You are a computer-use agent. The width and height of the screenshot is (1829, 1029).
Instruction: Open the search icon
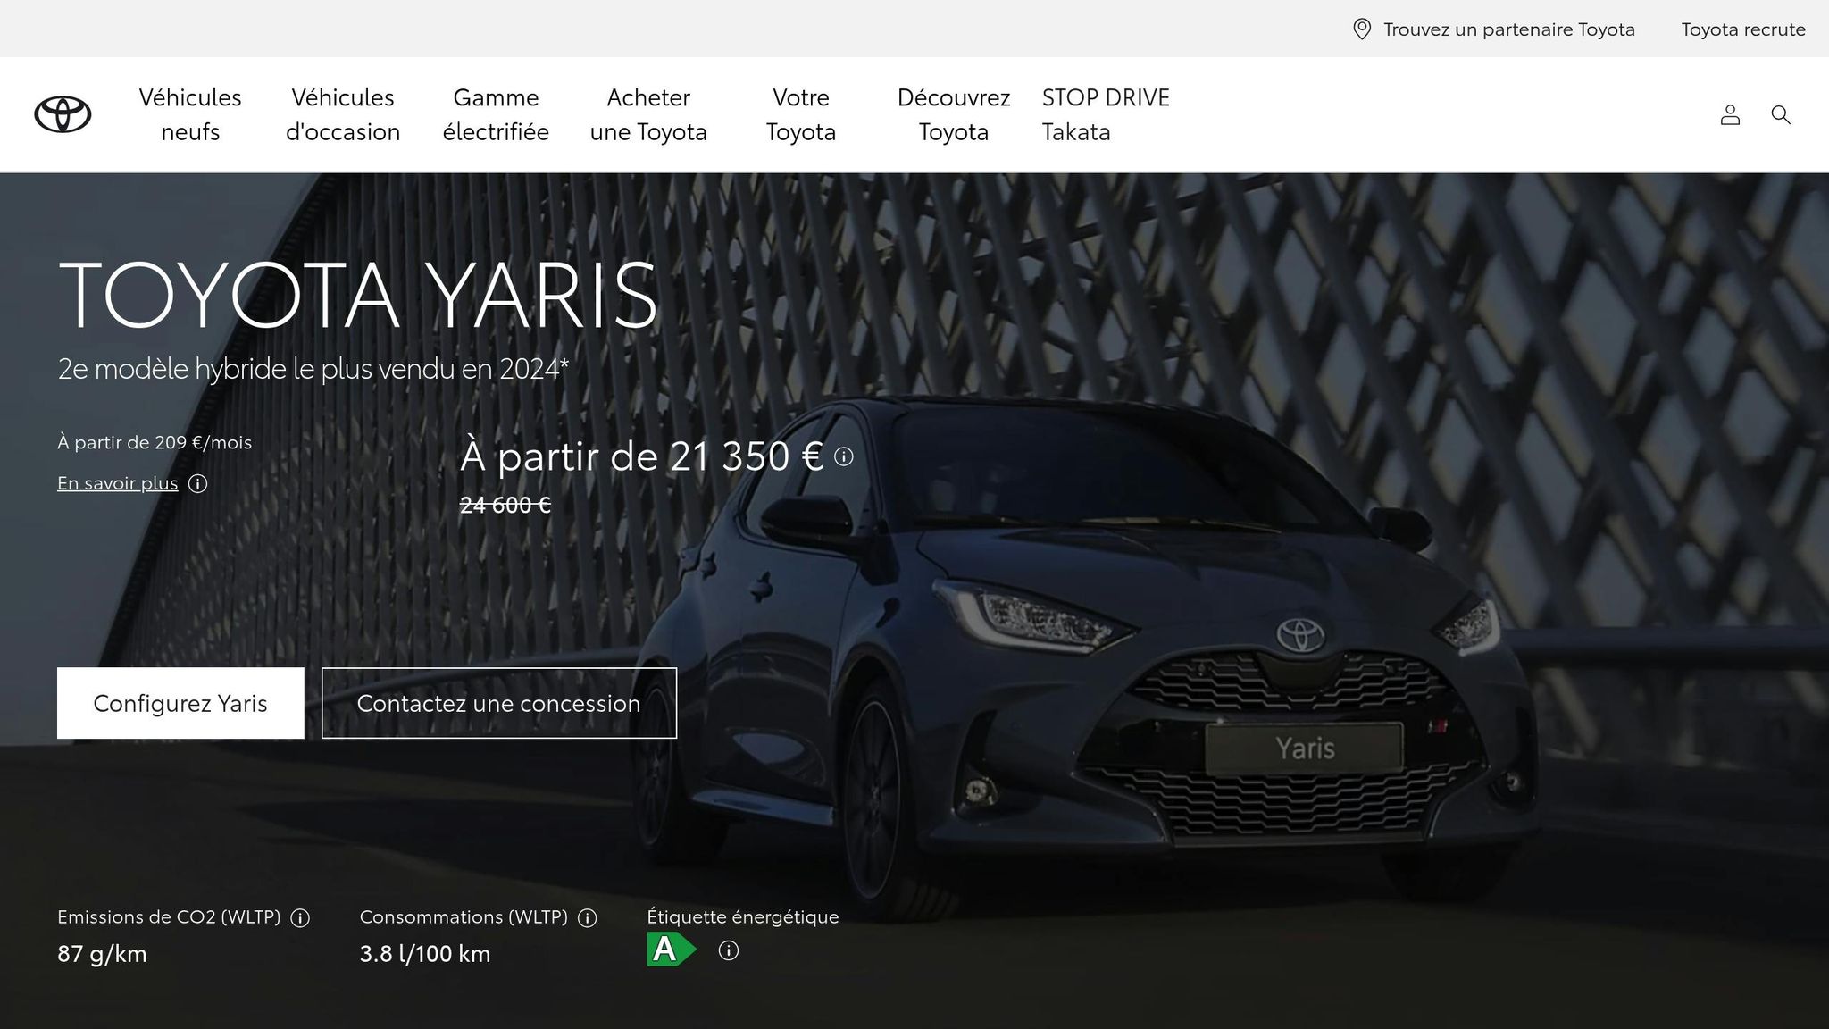(x=1781, y=114)
